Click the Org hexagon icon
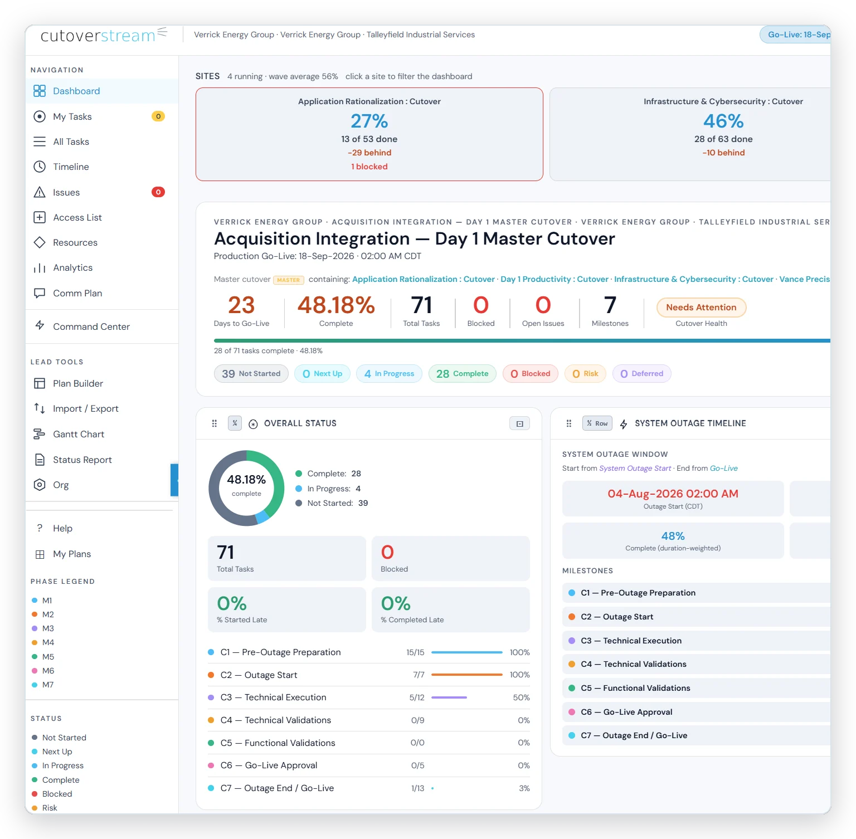Viewport: 856px width, 839px height. click(40, 485)
